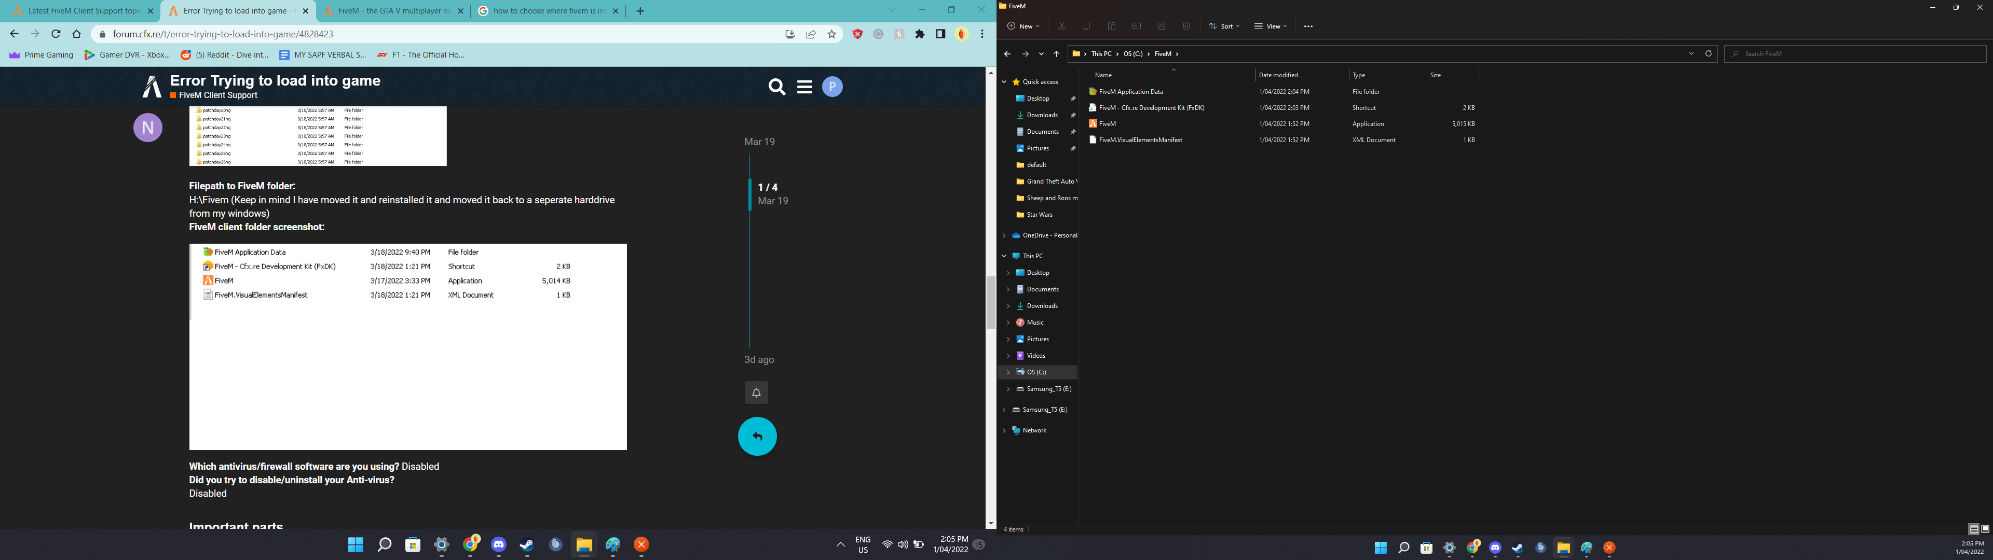Screen dimensions: 1993x560
Task: Open the forum search magnifier icon
Action: coord(777,88)
